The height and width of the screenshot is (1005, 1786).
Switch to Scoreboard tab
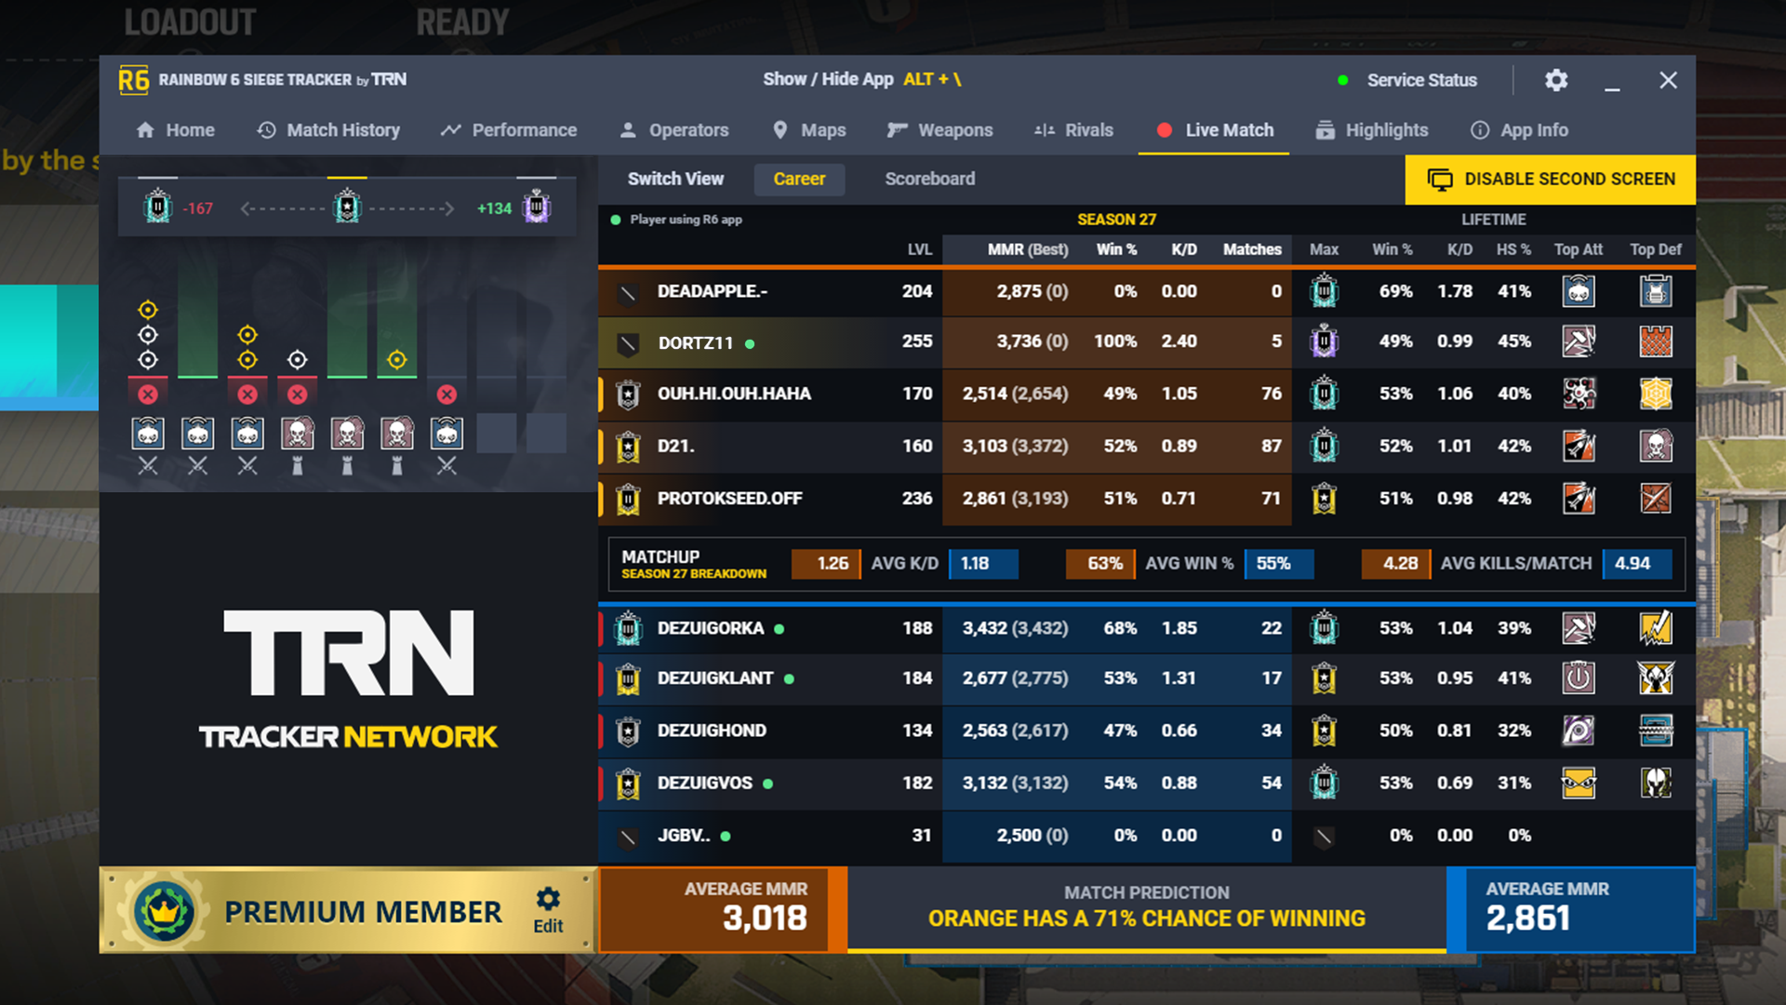(928, 178)
